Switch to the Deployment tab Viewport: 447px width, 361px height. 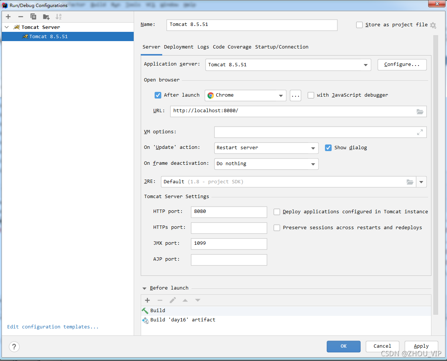pos(179,47)
